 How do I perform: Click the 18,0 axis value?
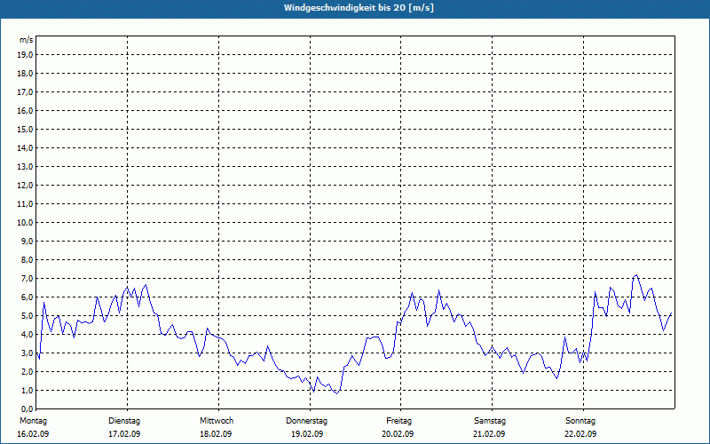(26, 74)
